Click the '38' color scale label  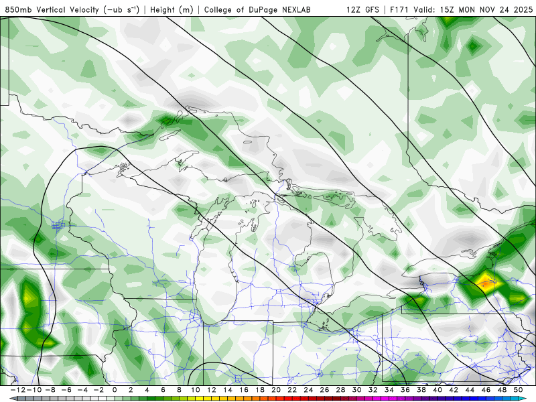[x=421, y=390]
